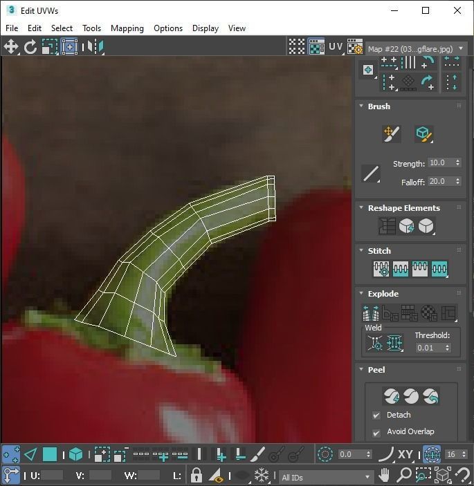Click the Stitch to Average icon
This screenshot has width=474, height=486.
400,268
